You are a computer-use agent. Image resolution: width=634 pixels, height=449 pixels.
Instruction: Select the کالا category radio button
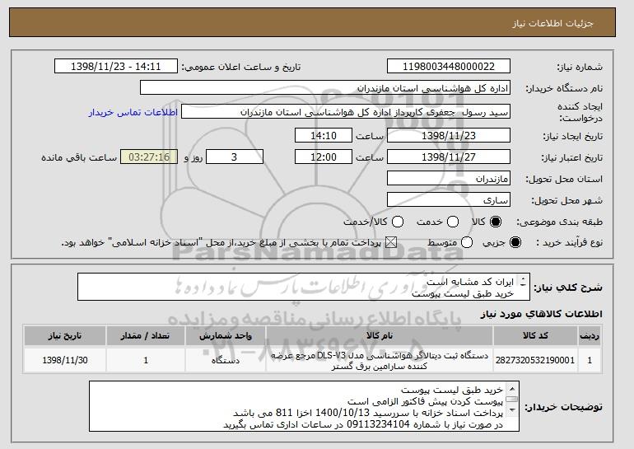tap(496, 222)
